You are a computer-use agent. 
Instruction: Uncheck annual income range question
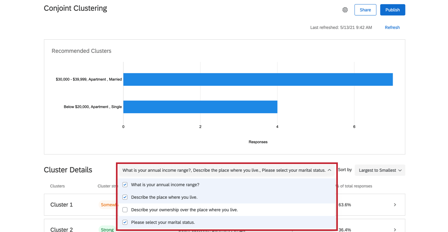tap(125, 185)
